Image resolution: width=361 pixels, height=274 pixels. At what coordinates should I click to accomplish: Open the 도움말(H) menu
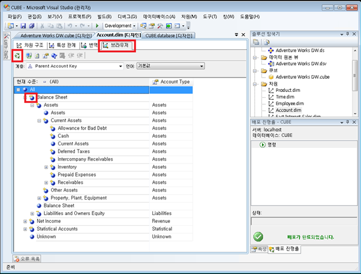[x=250, y=17]
